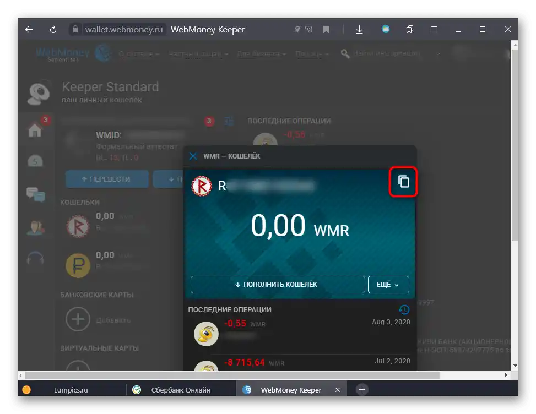Click the vertical scrollbar up arrow
The height and width of the screenshot is (414, 536).
515,45
